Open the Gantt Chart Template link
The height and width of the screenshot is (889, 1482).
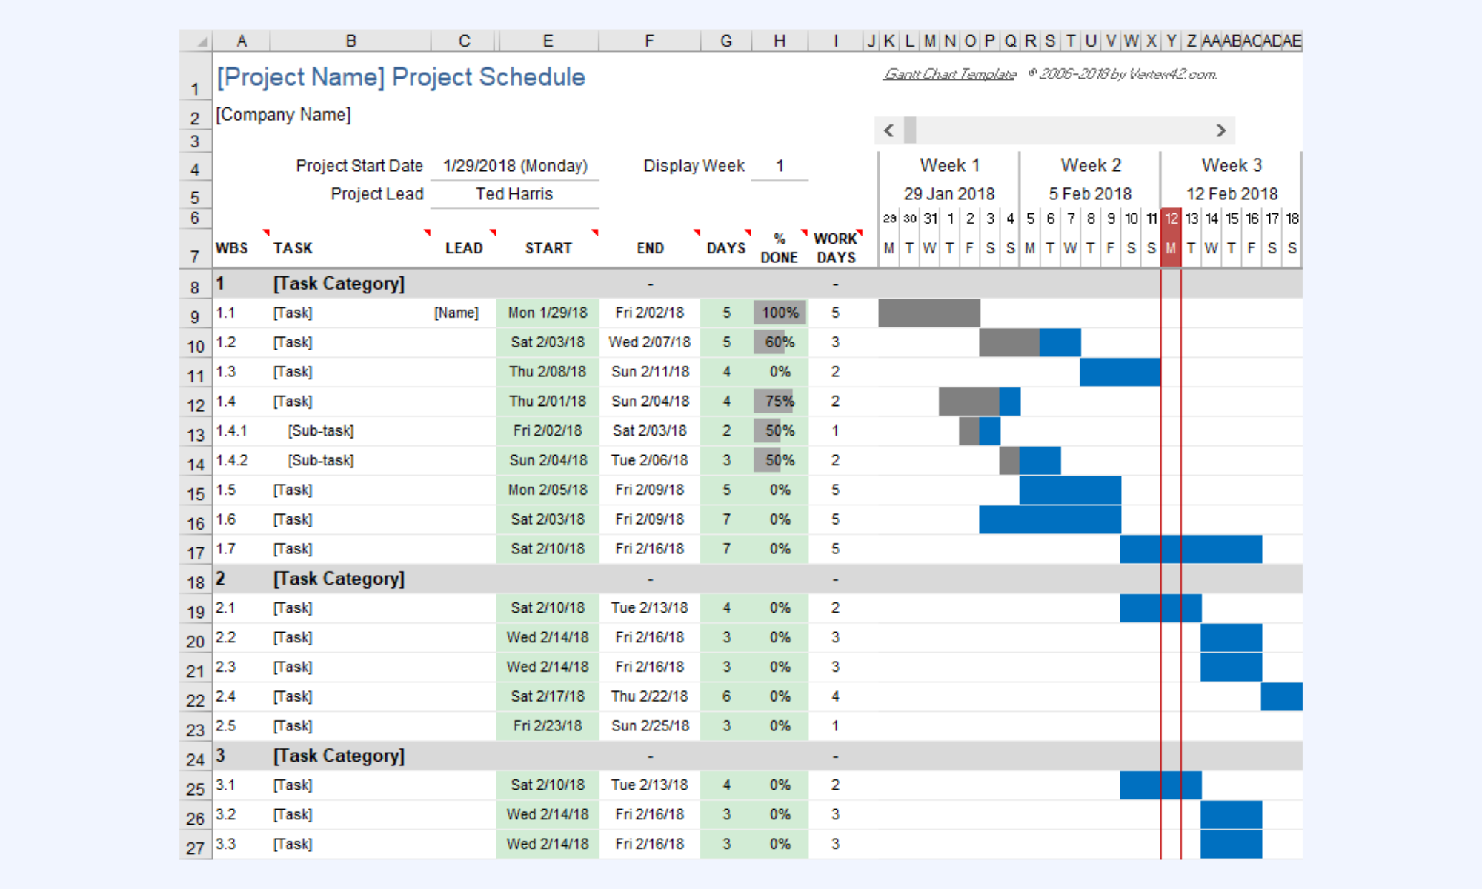tap(949, 74)
